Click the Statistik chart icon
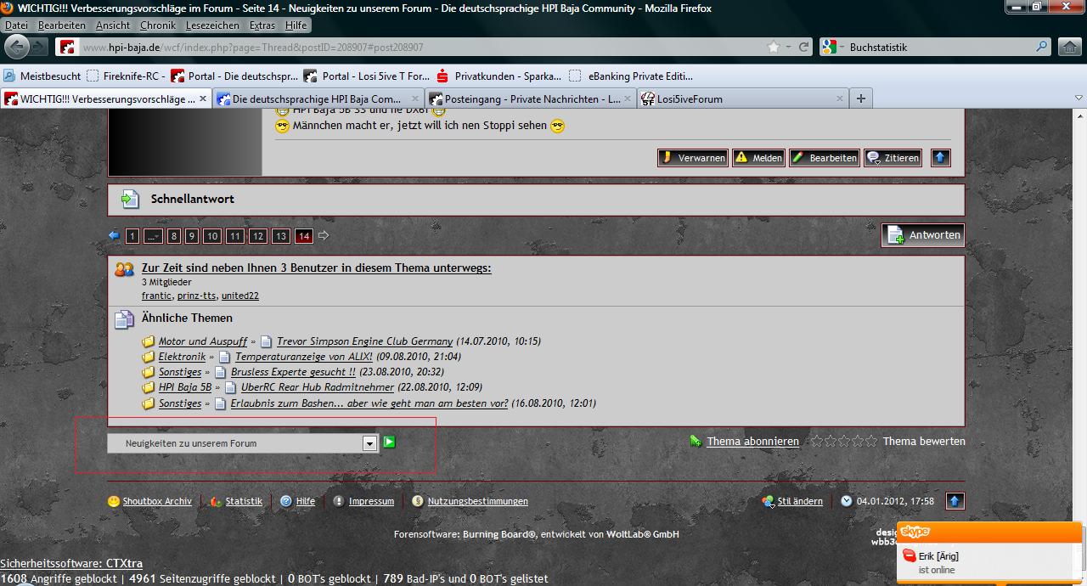1087x586 pixels. pos(216,501)
